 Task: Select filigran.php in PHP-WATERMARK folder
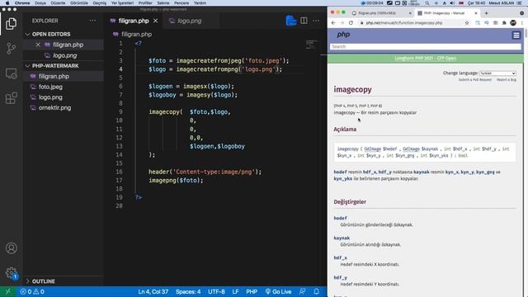pyautogui.click(x=54, y=77)
